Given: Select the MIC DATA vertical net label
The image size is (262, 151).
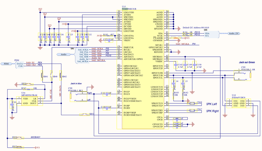Looking at the screenshot, I should (x=60, y=91).
